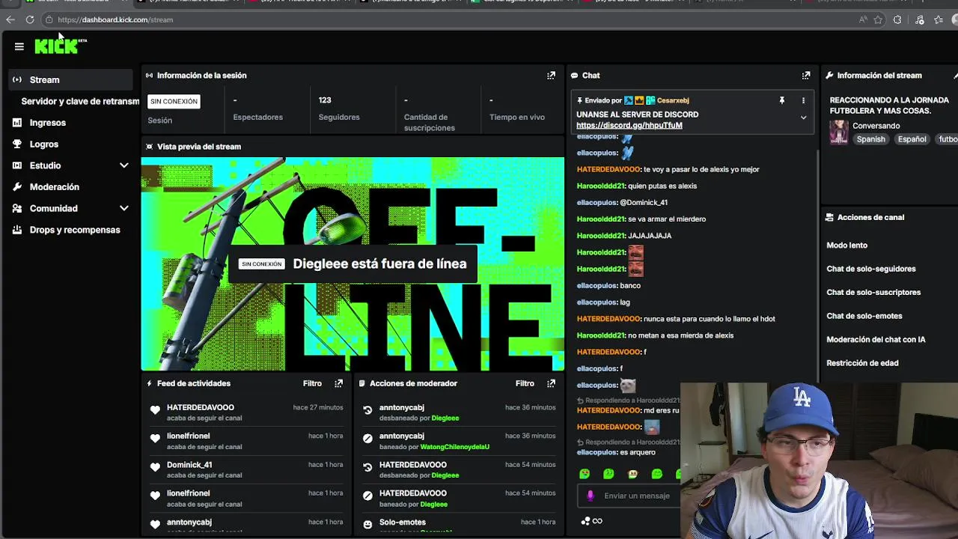Screen dimensions: 958x539
Task: Open Filtro in Acciones de moderador
Action: [x=525, y=383]
